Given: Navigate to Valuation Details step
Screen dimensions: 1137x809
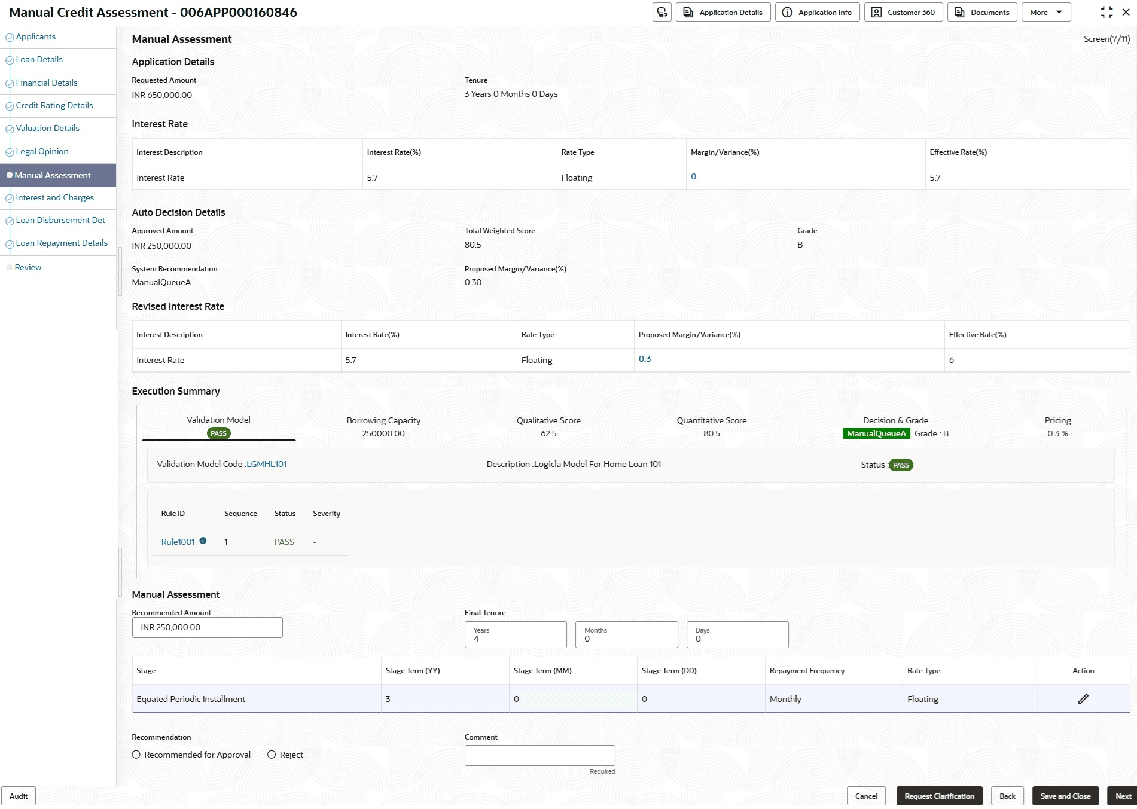Looking at the screenshot, I should (x=48, y=129).
